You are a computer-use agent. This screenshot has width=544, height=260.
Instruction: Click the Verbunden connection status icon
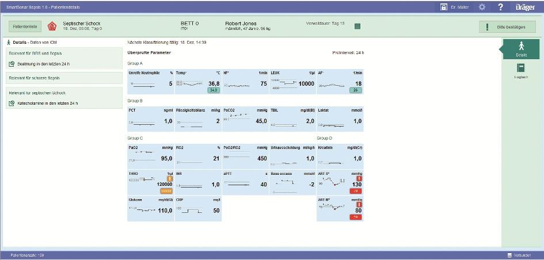click(x=509, y=255)
